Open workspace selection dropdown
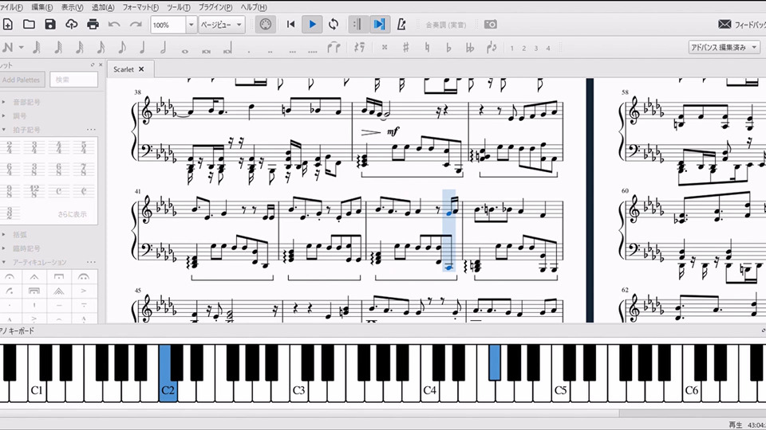The image size is (766, 430). (724, 47)
